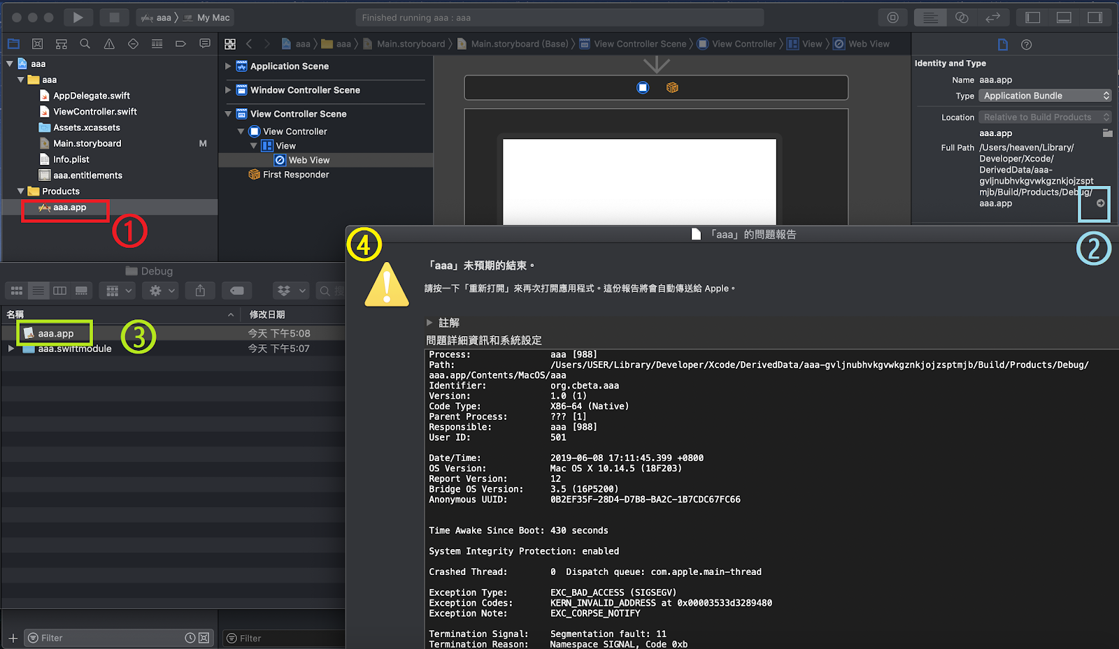Switch to Standard editor
The width and height of the screenshot is (1119, 649).
click(x=930, y=17)
